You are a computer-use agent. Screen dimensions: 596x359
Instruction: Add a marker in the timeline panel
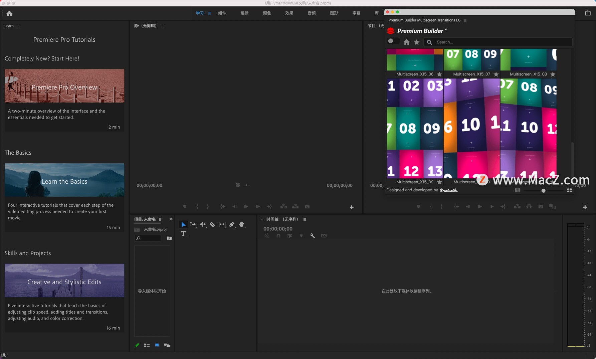click(x=301, y=236)
